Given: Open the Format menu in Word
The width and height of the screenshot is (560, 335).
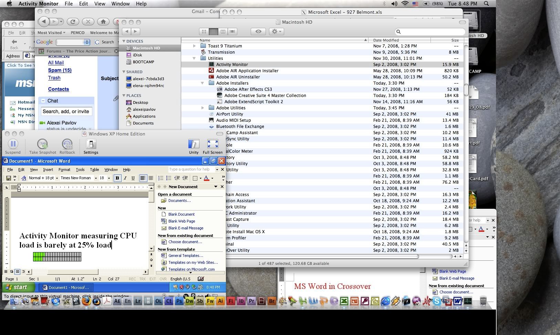Looking at the screenshot, I should tap(64, 170).
